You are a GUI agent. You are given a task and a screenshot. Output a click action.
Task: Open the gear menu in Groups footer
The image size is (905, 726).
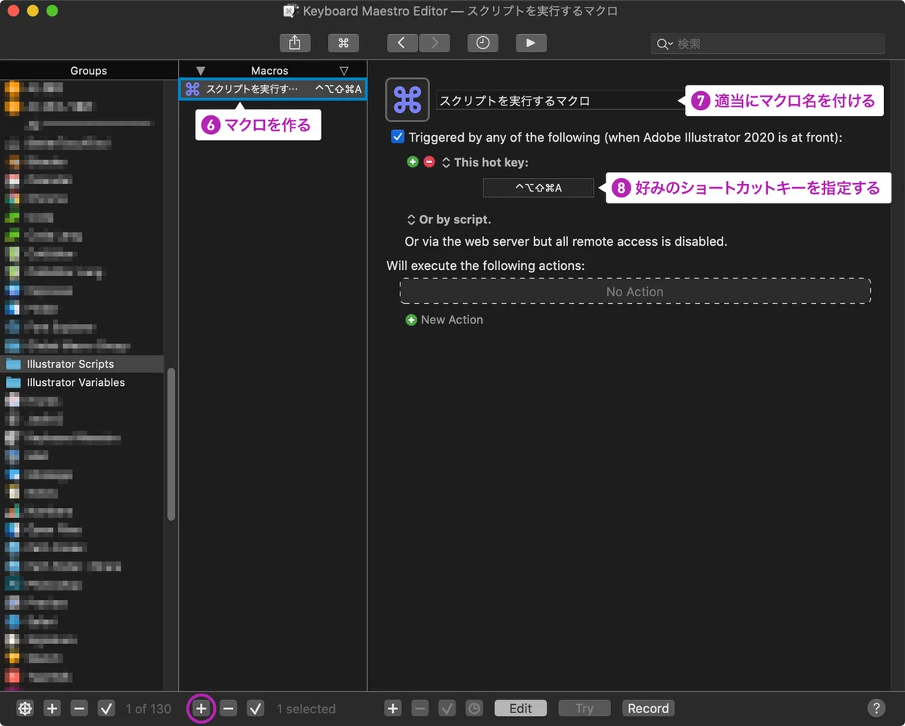point(25,709)
